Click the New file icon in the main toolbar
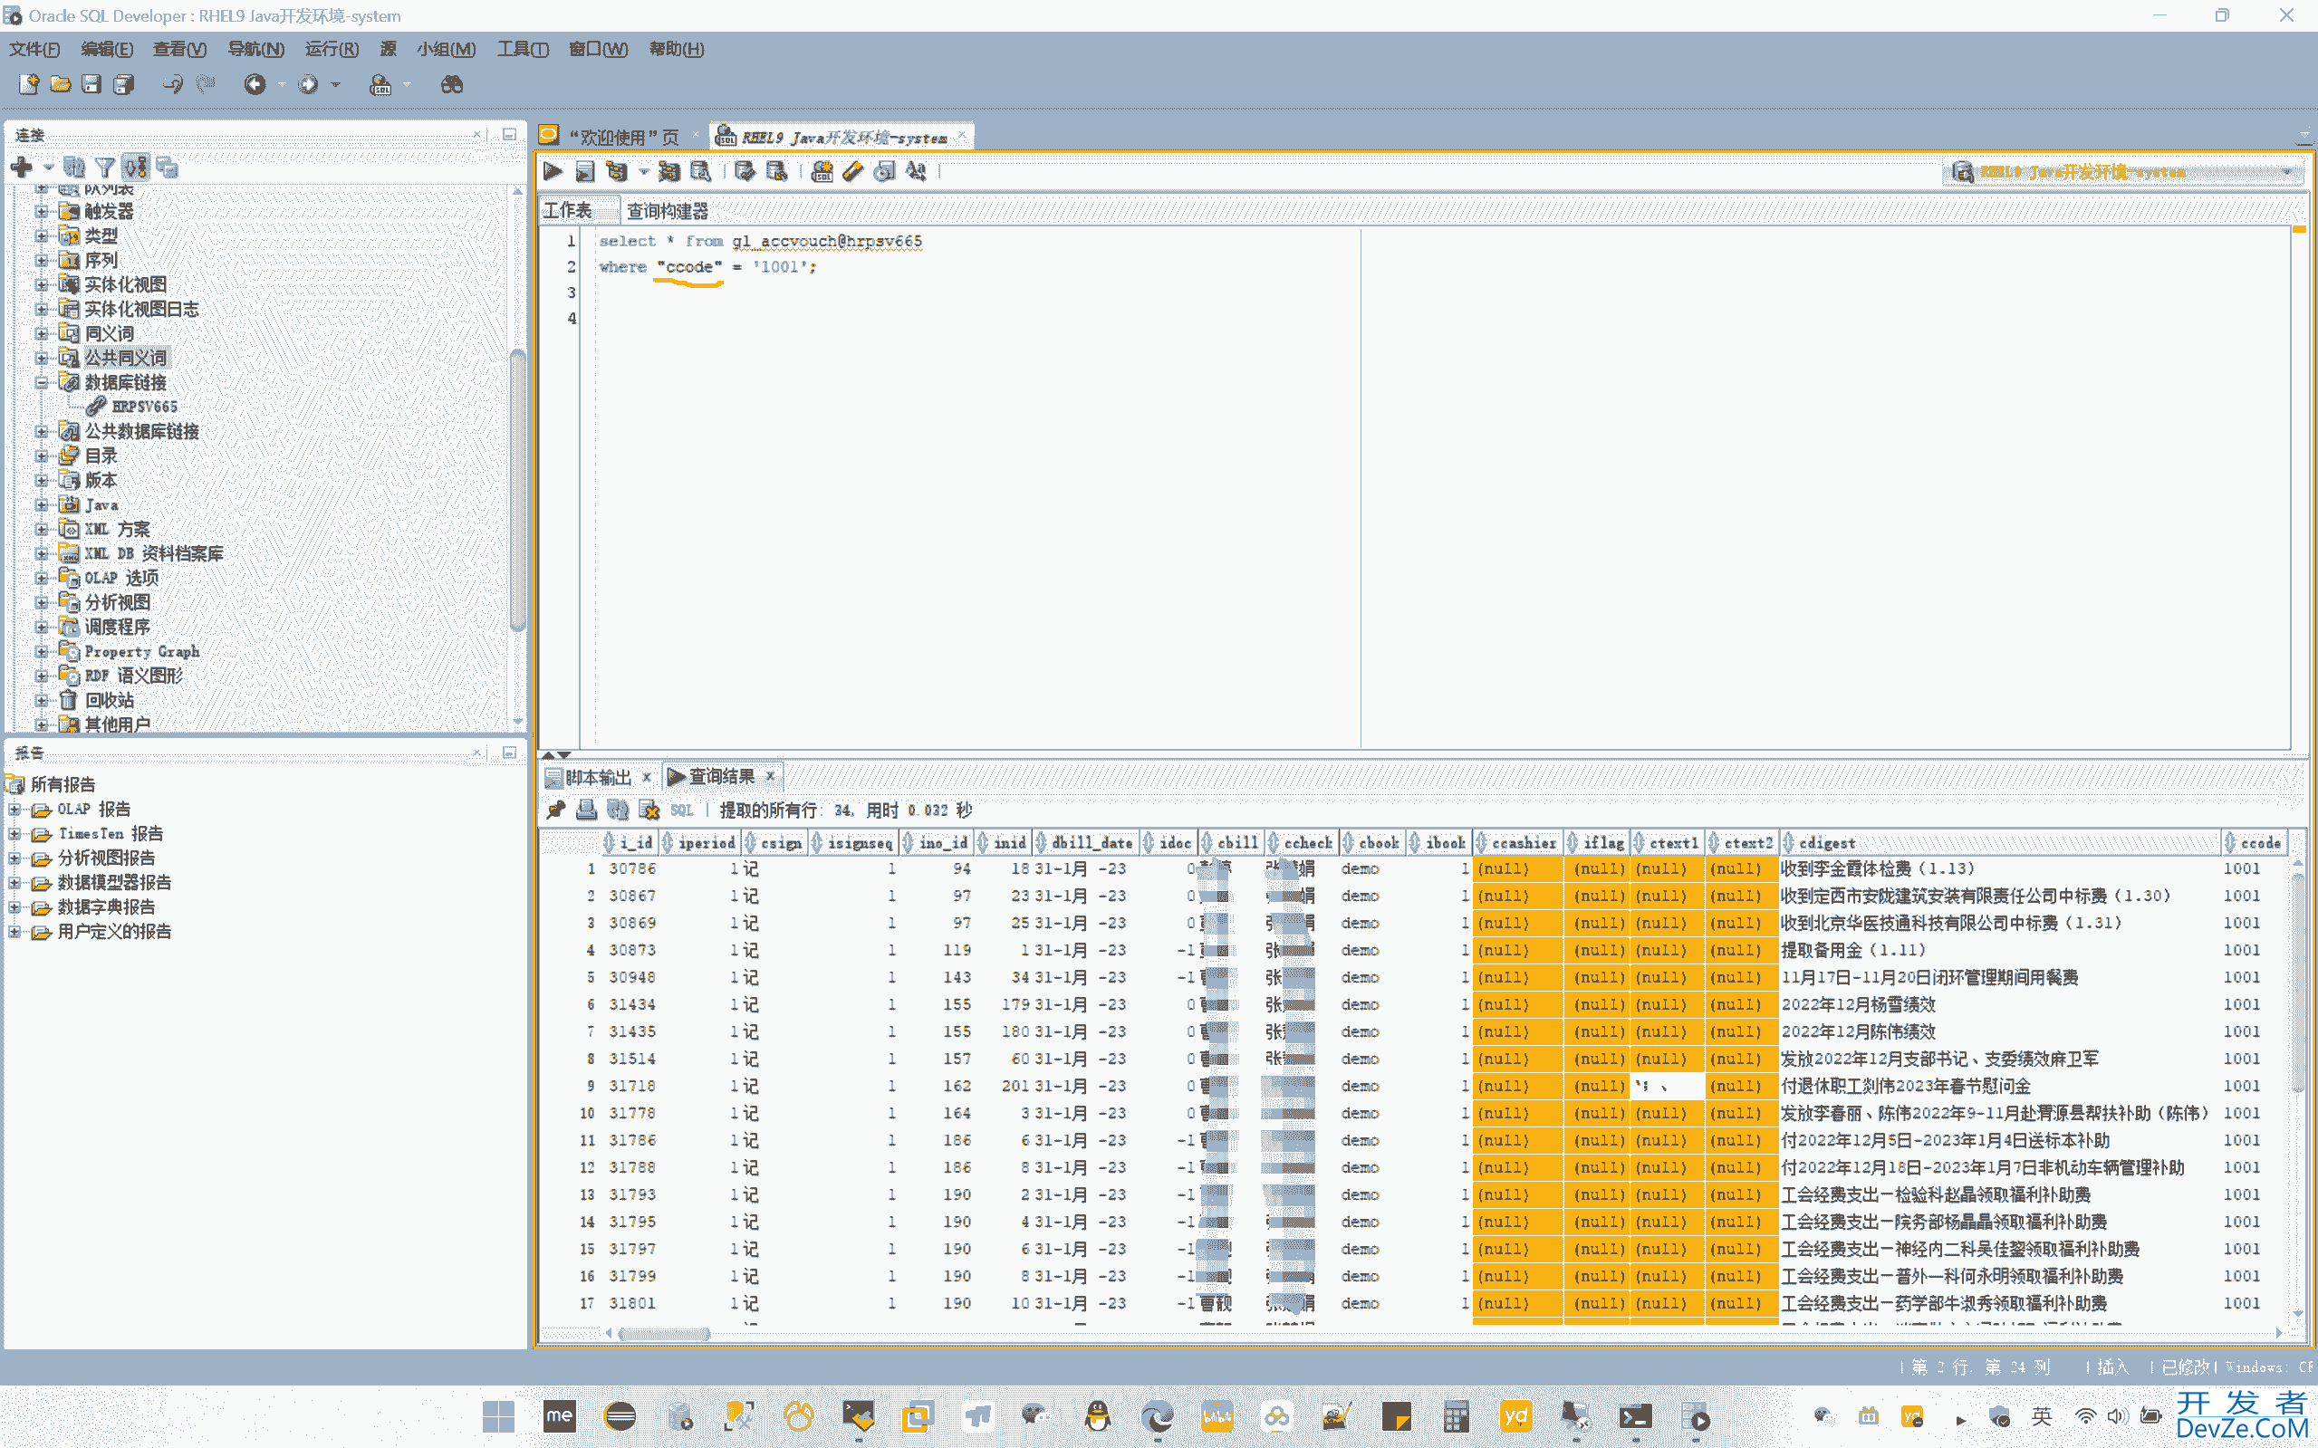The image size is (2318, 1448). 29,84
